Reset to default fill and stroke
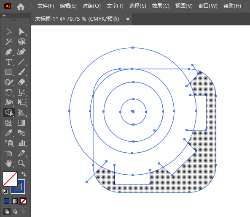Screen dimensions: 250x217 pos(5,191)
